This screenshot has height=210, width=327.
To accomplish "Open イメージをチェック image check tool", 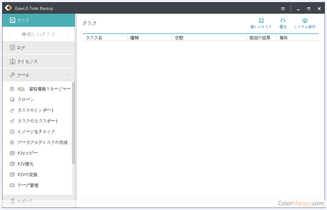I will [x=36, y=132].
